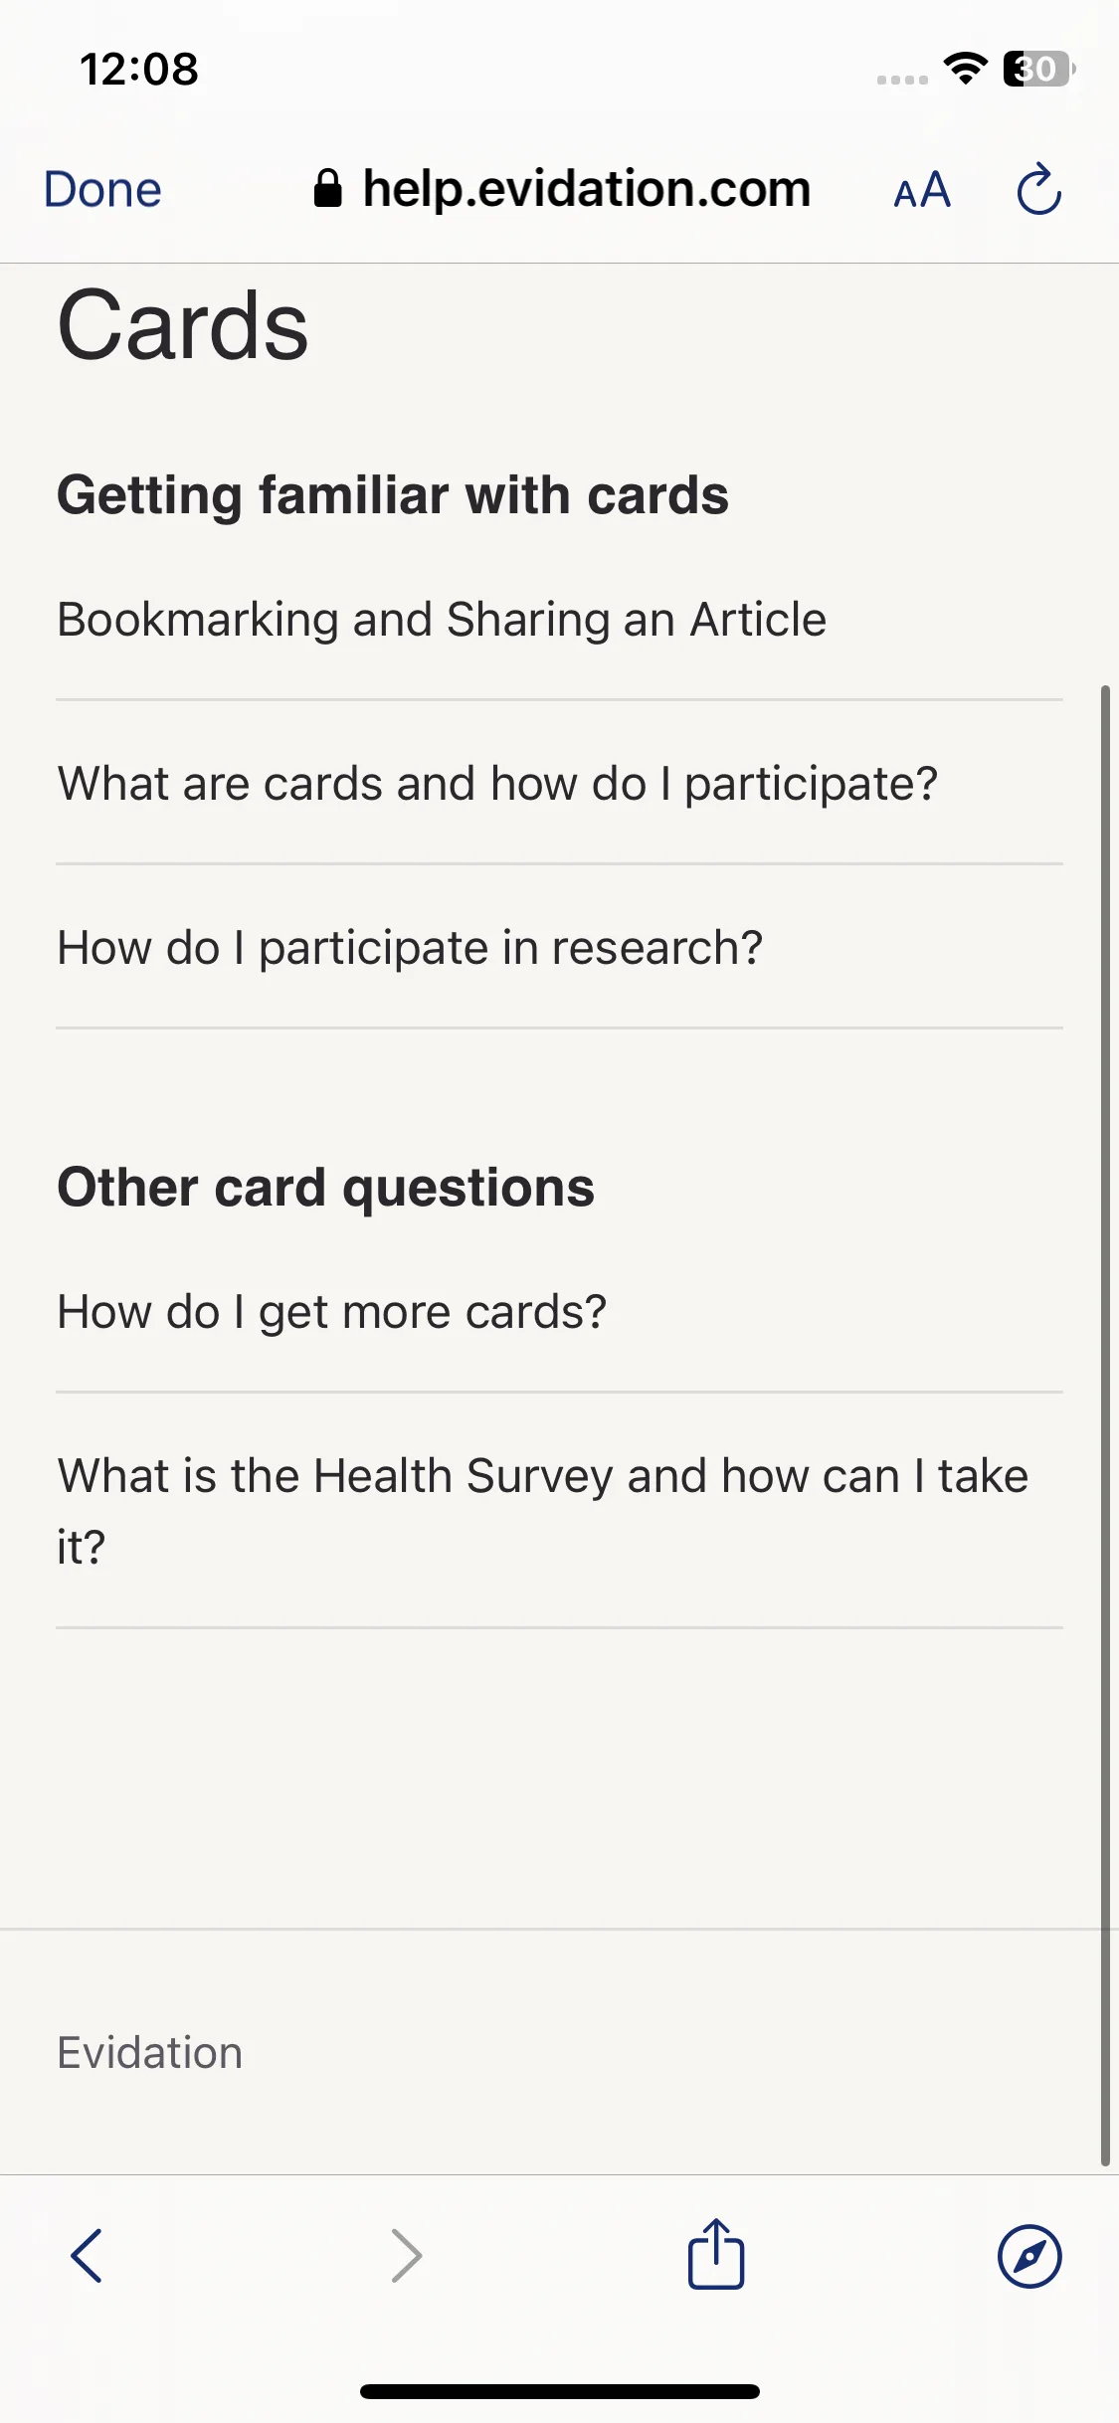Open How do I get more cards
The height and width of the screenshot is (2423, 1119).
pos(331,1312)
